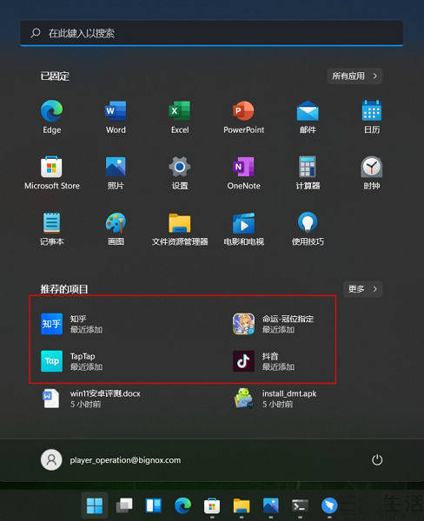
Task: Open 文件资源管理器 file explorer
Action: click(180, 229)
